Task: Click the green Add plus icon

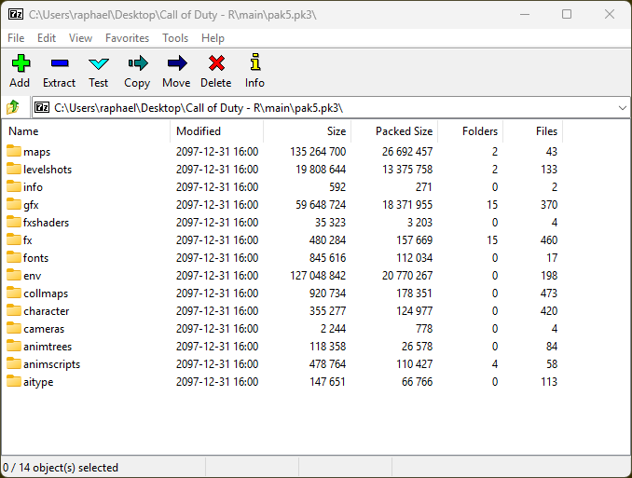Action: tap(21, 63)
